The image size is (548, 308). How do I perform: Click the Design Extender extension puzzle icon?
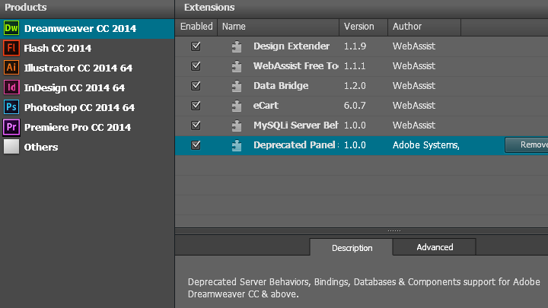[x=237, y=46]
